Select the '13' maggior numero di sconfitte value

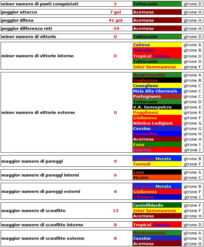click(115, 211)
